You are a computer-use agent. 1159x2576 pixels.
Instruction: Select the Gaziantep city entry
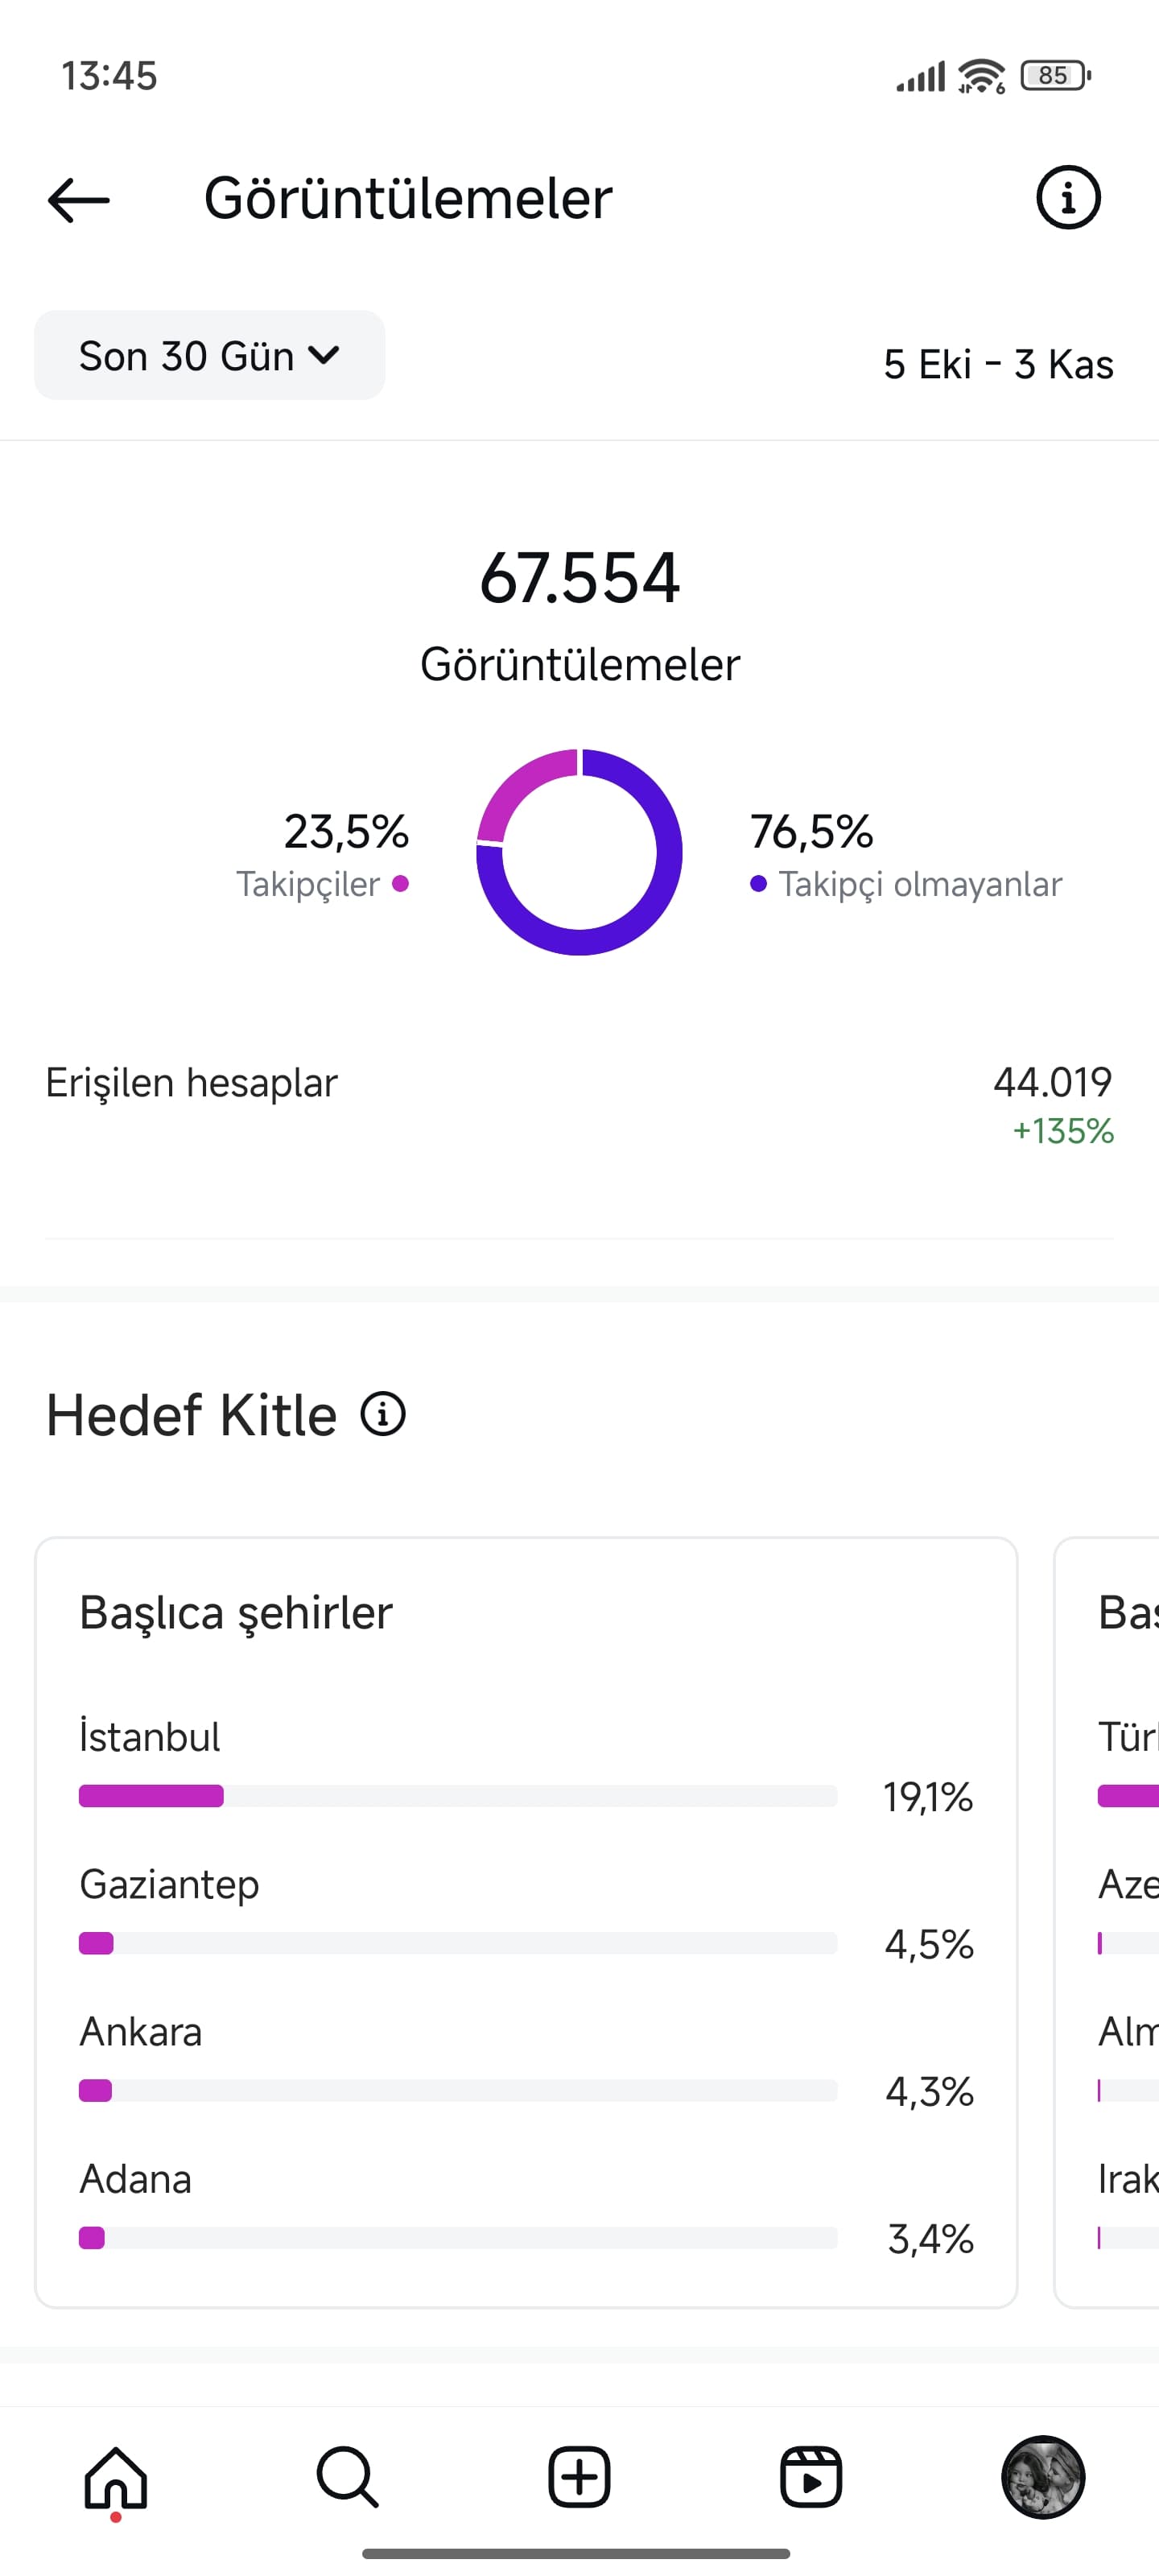click(526, 1914)
